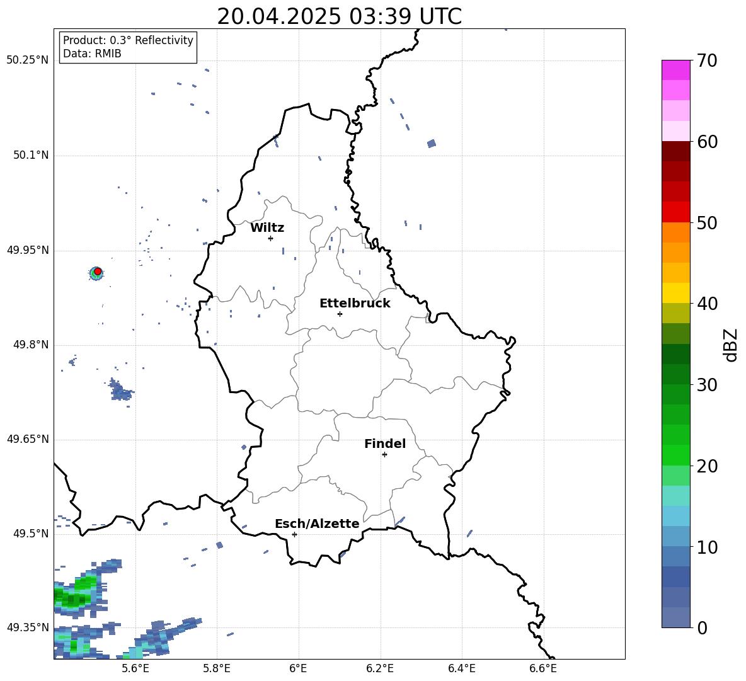The height and width of the screenshot is (681, 746).
Task: Click the cross marker under Findel
Action: pos(384,455)
